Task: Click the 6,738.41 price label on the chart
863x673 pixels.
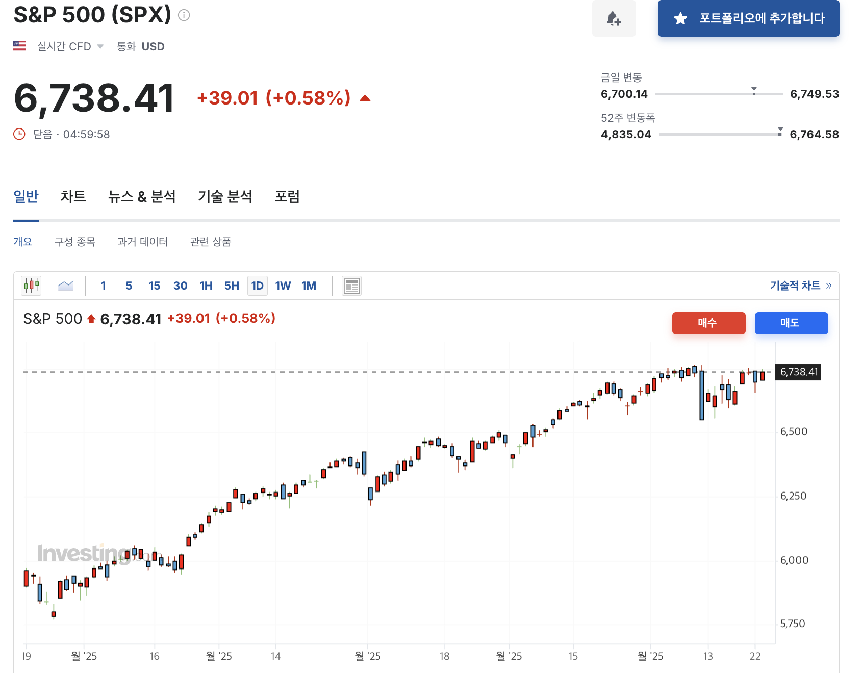Action: 797,372
